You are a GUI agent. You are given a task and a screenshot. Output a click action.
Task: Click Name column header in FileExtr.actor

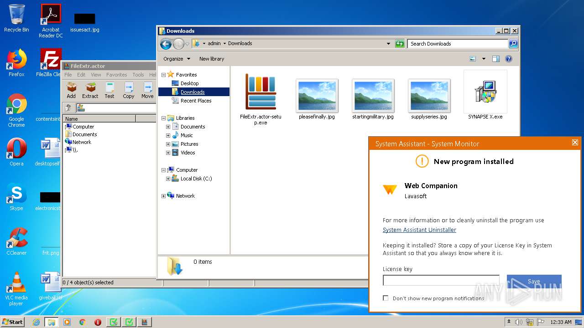(x=99, y=118)
